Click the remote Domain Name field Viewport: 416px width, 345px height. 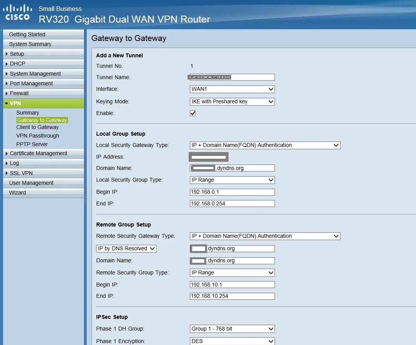(x=232, y=261)
